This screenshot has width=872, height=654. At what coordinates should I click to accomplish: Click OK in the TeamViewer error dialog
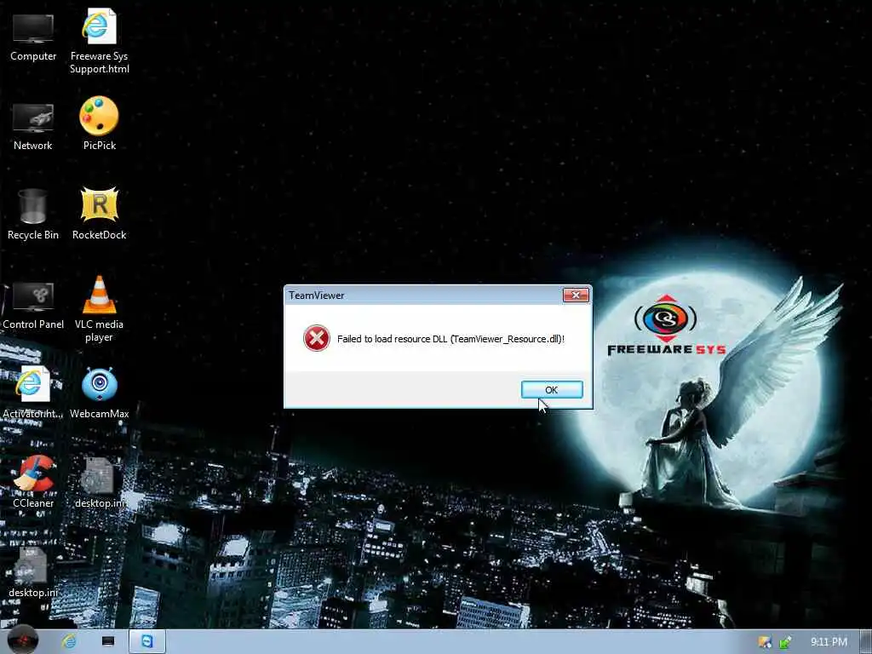(x=552, y=390)
